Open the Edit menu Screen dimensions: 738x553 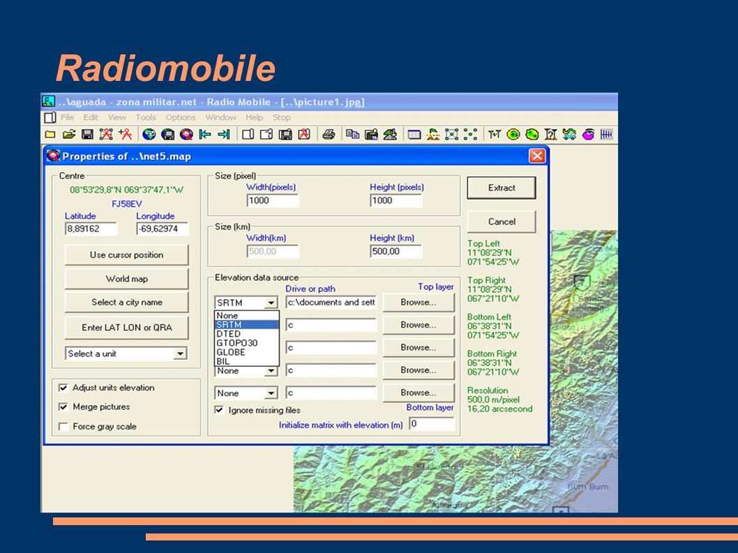tap(91, 117)
